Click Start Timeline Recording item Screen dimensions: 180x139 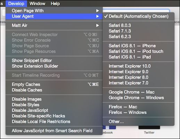click(x=54, y=75)
